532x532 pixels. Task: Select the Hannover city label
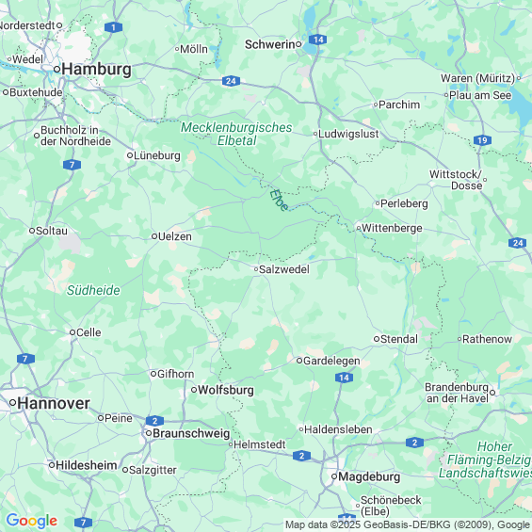[x=54, y=403]
